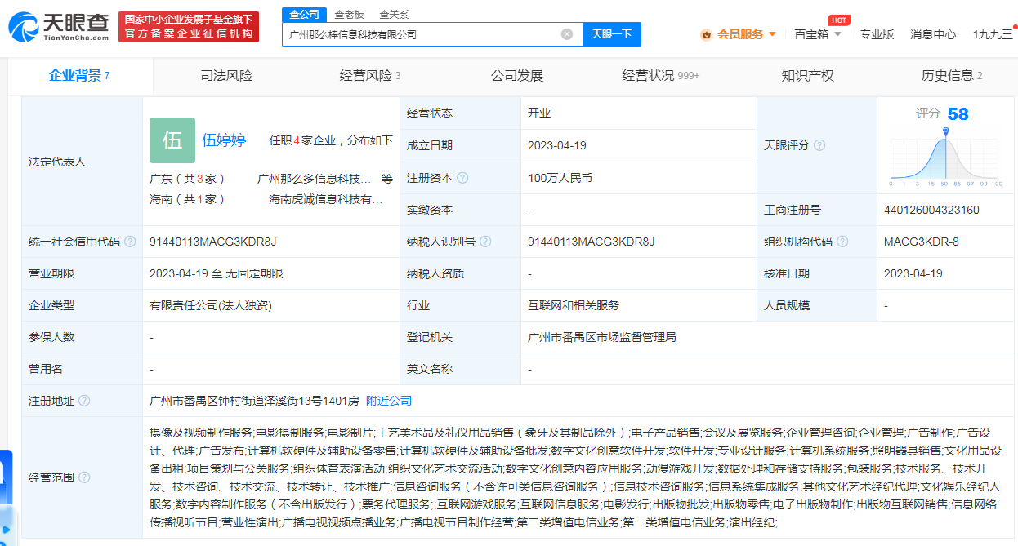The height and width of the screenshot is (546, 1018).
Task: Open the 知识产权 tab
Action: click(x=807, y=76)
